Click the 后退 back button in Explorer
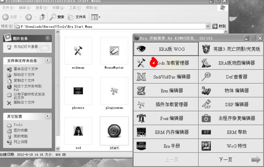 point(9,17)
